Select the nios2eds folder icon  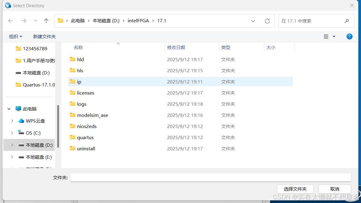click(x=73, y=126)
